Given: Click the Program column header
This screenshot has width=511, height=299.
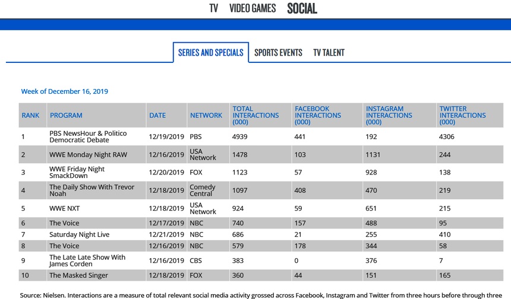Looking at the screenshot, I should pyautogui.click(x=66, y=115).
